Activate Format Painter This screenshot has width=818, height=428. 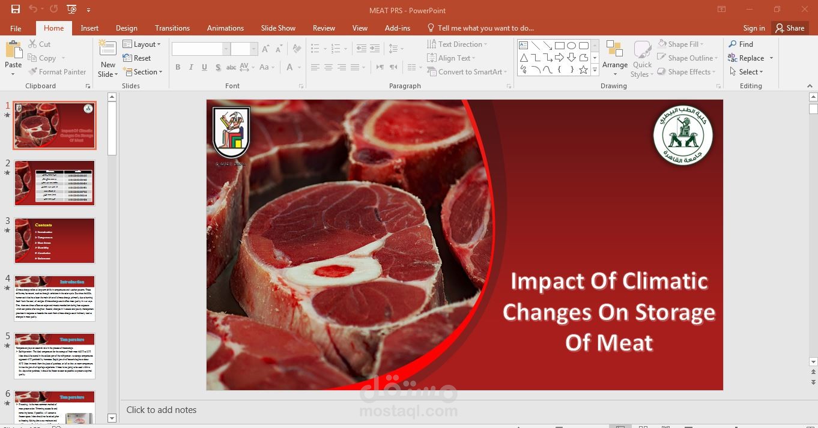coord(57,72)
